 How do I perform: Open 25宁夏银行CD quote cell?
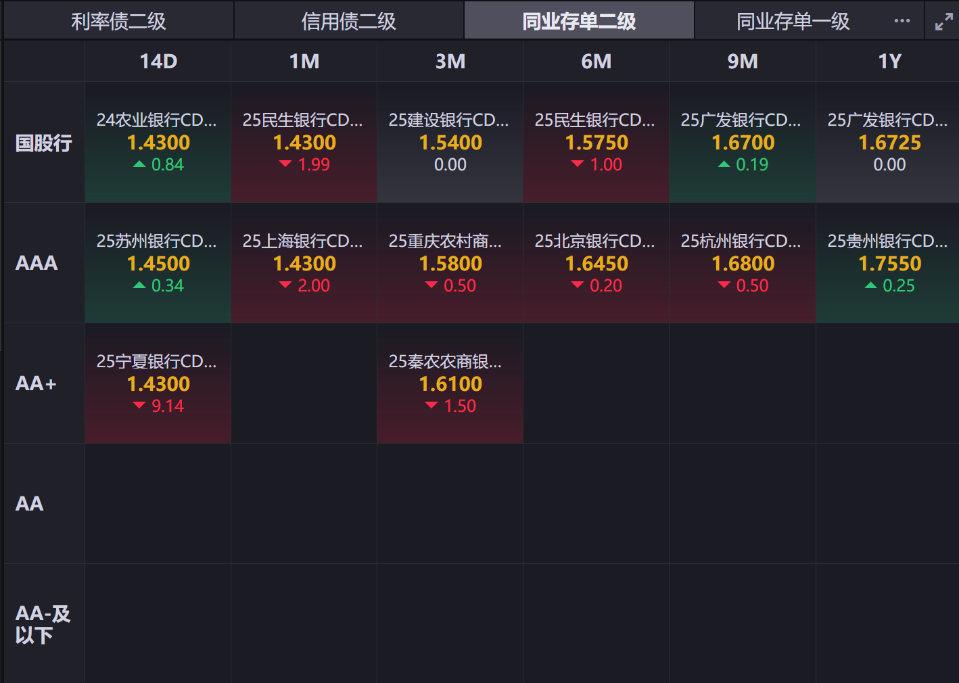[158, 383]
